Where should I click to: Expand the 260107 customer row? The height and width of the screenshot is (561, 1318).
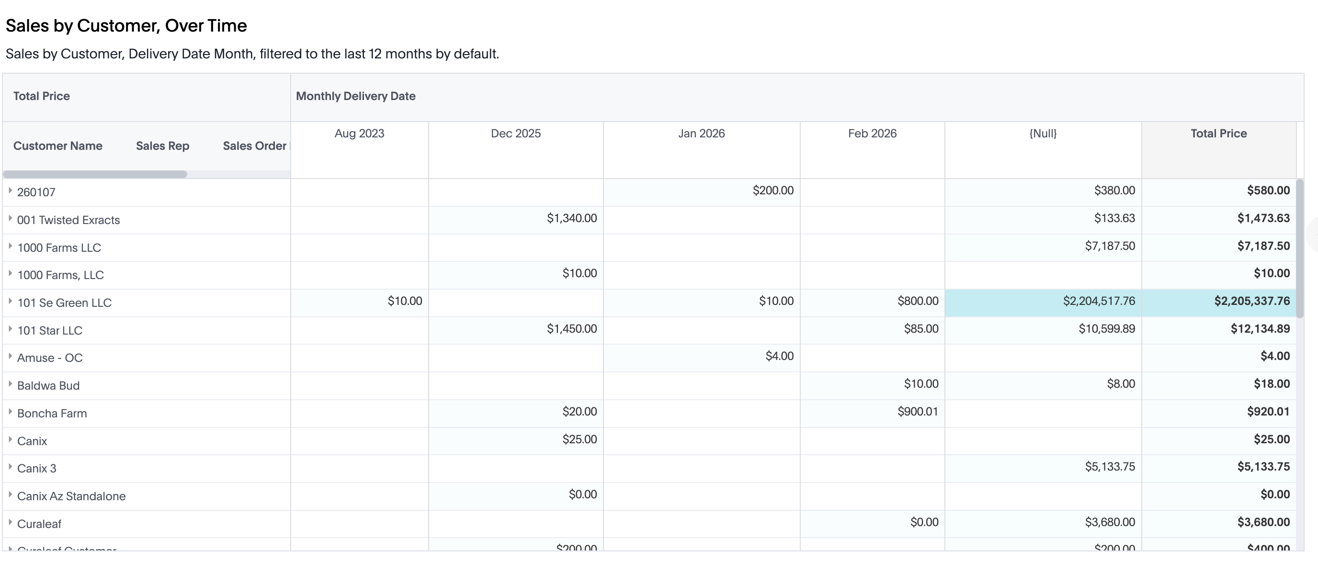coord(10,191)
